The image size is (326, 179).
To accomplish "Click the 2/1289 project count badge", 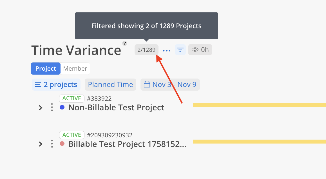I will click(146, 50).
